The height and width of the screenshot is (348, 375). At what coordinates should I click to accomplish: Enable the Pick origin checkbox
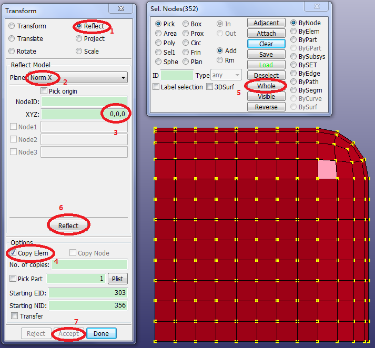[44, 91]
